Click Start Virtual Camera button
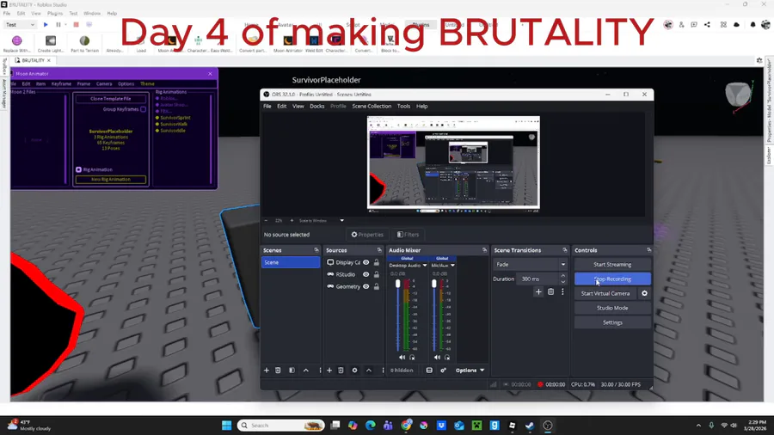774x435 pixels. (605, 293)
